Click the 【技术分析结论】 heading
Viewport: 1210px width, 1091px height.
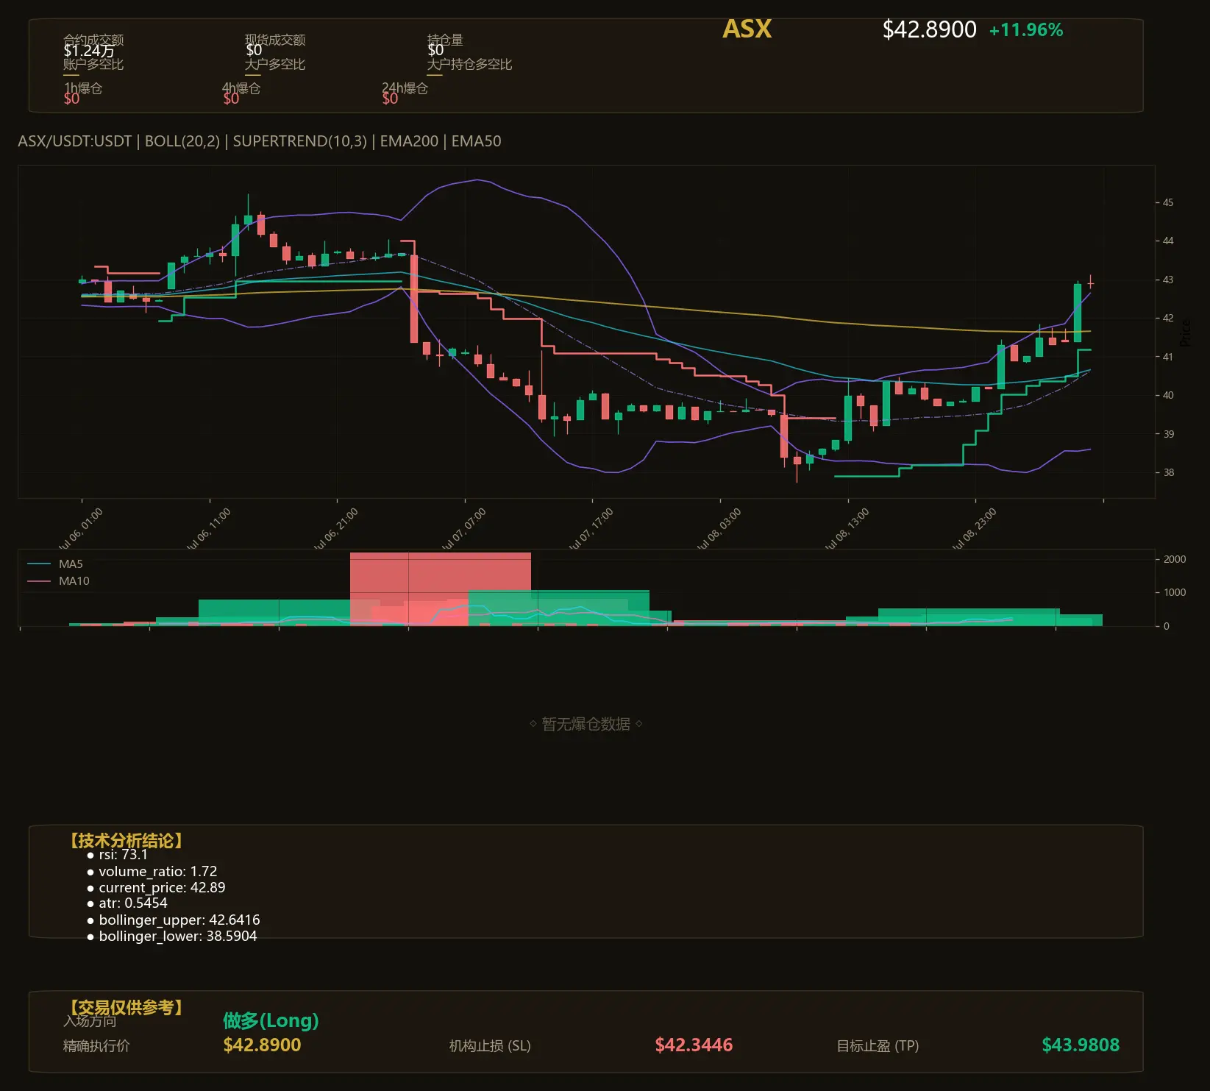126,841
